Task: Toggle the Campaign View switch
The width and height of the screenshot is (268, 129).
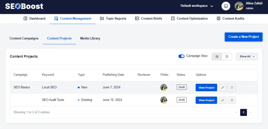Action: [181, 56]
